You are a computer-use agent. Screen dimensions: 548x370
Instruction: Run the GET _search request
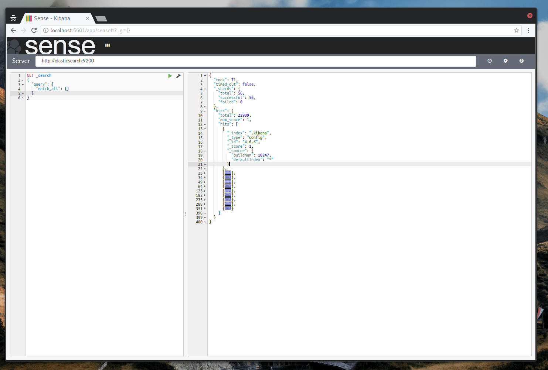click(170, 76)
